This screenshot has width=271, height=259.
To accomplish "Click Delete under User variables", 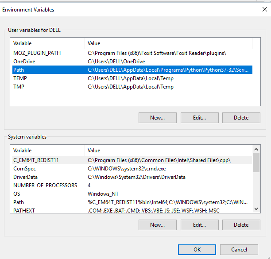I will [x=241, y=118].
